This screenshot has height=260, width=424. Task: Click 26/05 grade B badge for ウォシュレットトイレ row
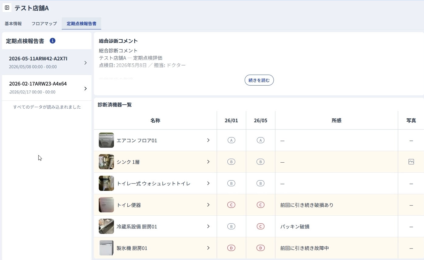260,183
